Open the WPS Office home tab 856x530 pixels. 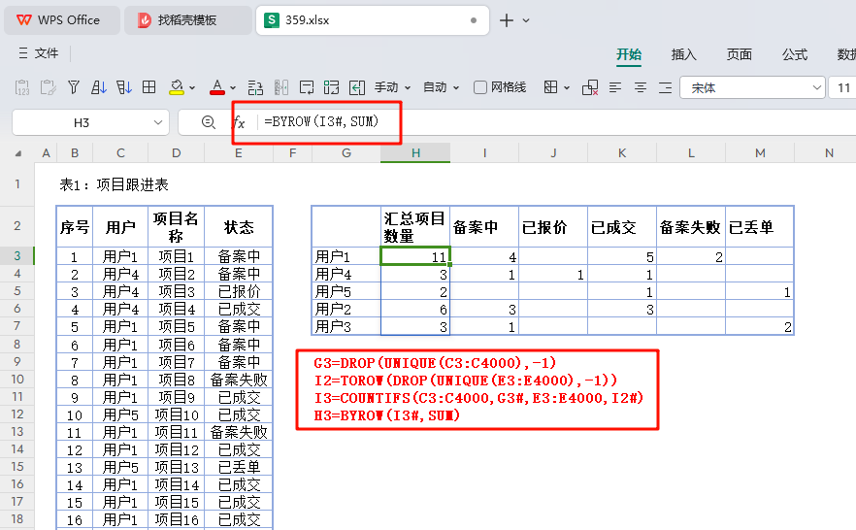(62, 20)
